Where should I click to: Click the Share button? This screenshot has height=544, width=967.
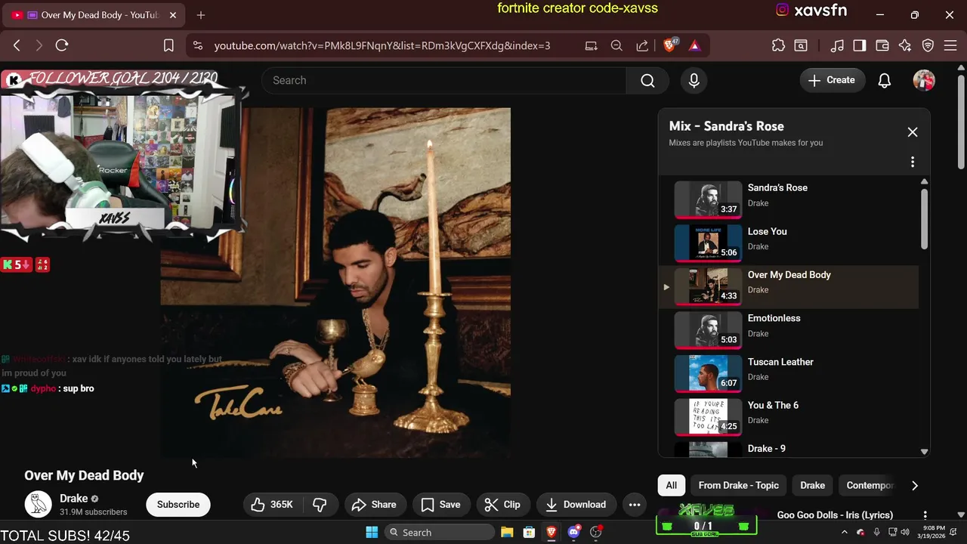click(374, 505)
